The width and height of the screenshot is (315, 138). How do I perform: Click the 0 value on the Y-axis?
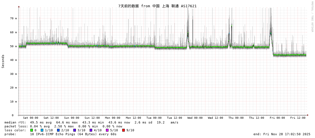coord(13,115)
